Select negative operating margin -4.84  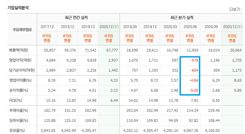coord(194,80)
